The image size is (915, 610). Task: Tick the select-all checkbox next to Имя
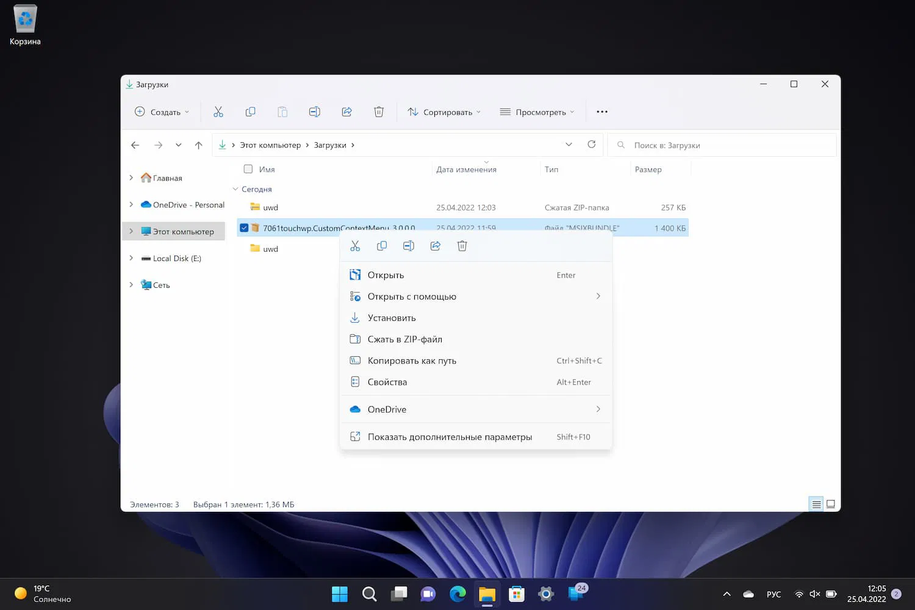tap(248, 169)
